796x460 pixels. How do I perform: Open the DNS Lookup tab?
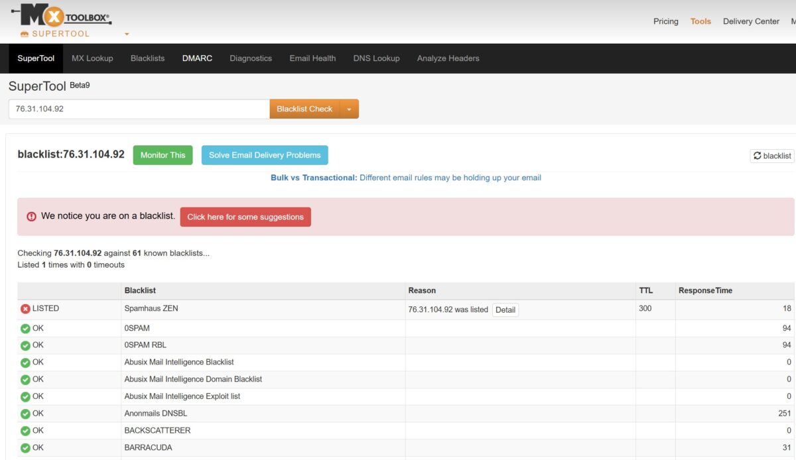pyautogui.click(x=376, y=58)
